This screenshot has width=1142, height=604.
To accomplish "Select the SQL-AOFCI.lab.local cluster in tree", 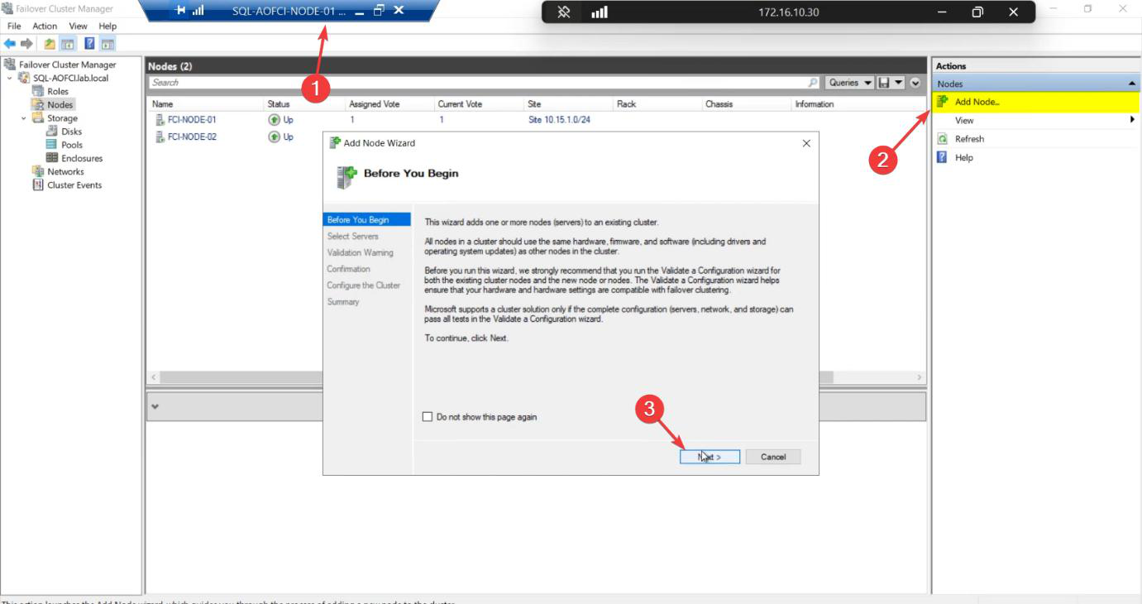I will [x=70, y=78].
